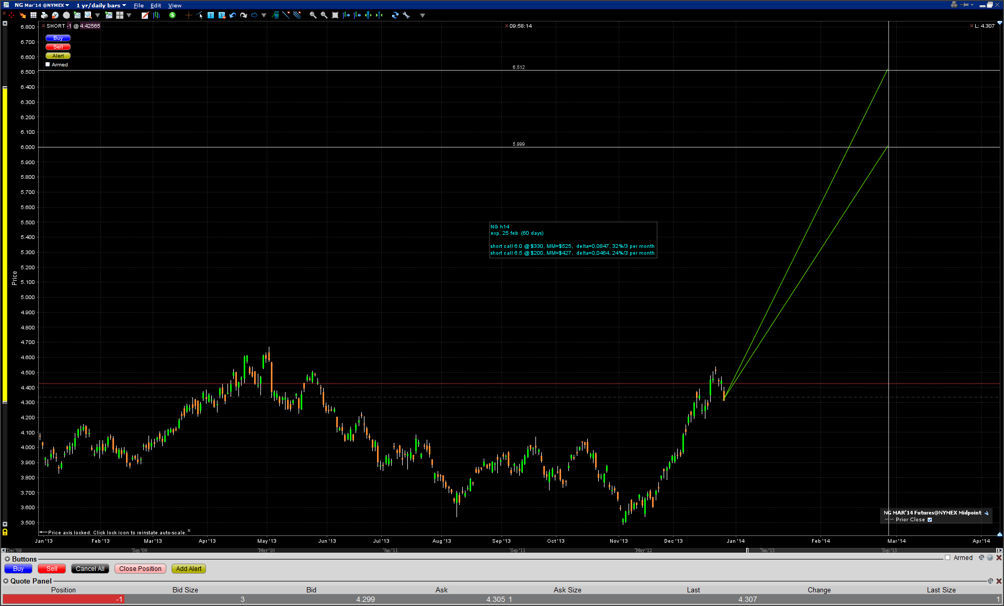Screen dimensions: 1004x606
Task: Open dropdown arrow next to layout grid icon
Action: click(129, 15)
